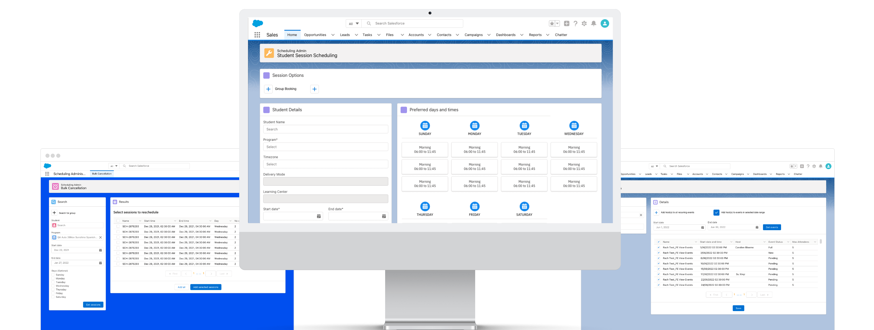Check the Tuesday day checkbox
Viewport: 874px width, 330px height.
[53, 282]
